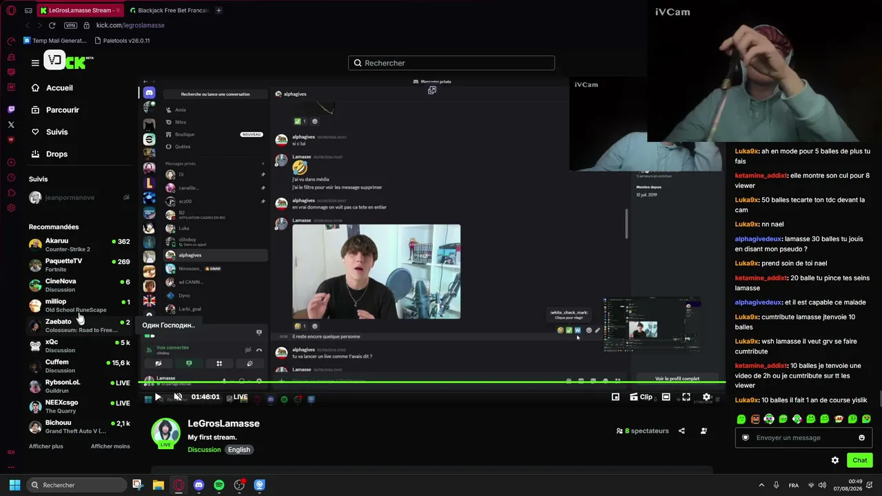Image resolution: width=882 pixels, height=496 pixels.
Task: Open File Explorer from the taskbar
Action: tap(158, 485)
